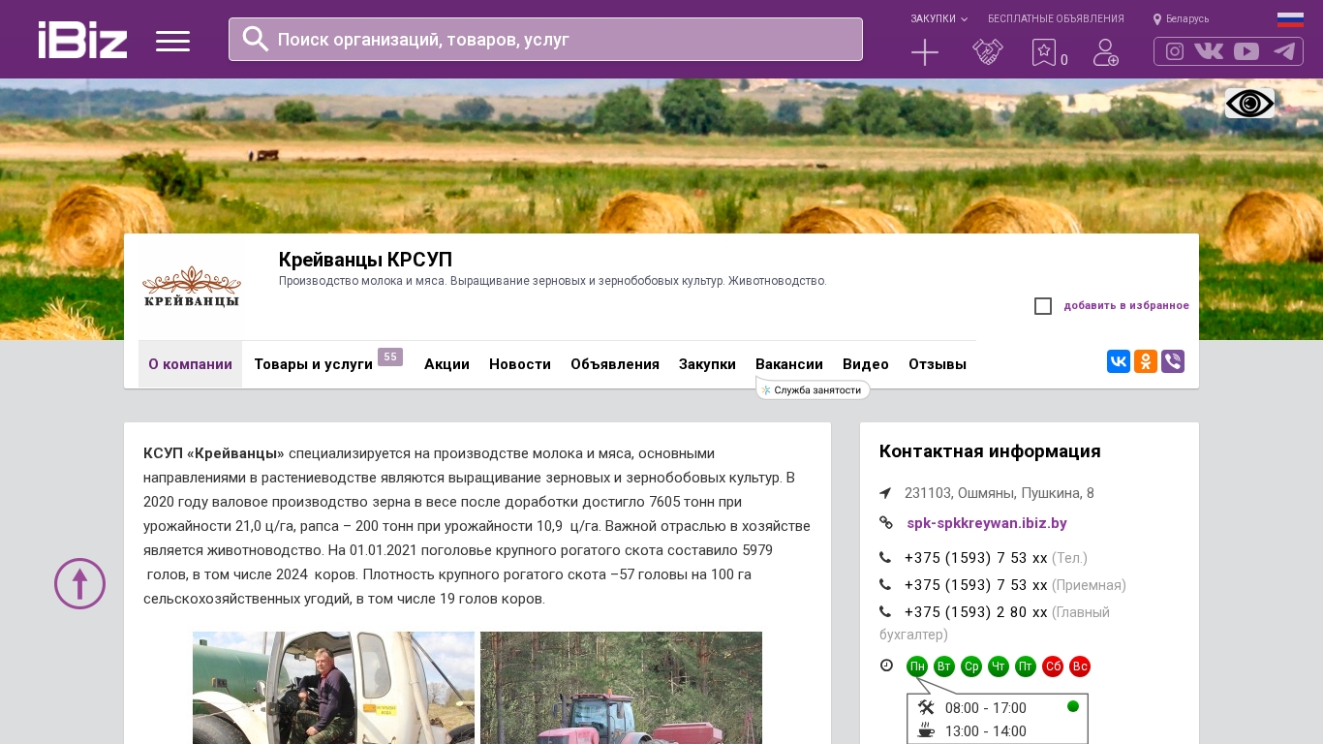Select Saturday (Сб) working hours
The image size is (1323, 744).
(x=1053, y=666)
